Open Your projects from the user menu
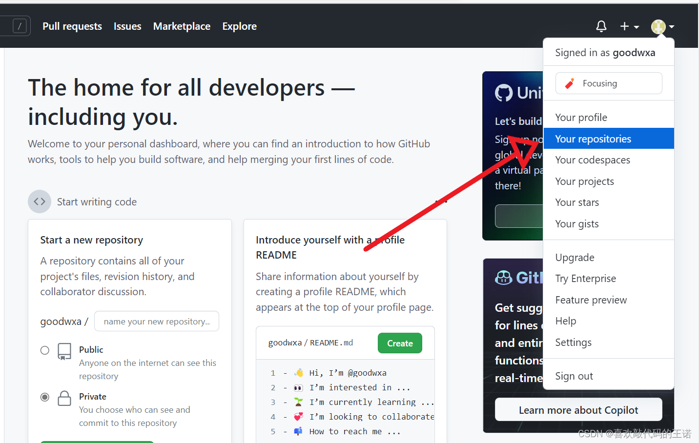Screen dimensions: 699x443 (609, 181)
